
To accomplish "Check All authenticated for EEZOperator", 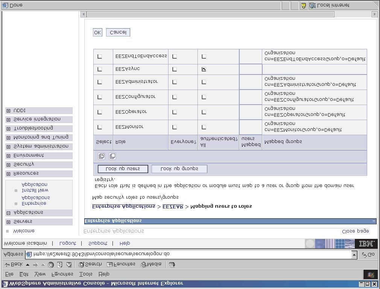I will click(x=204, y=112).
